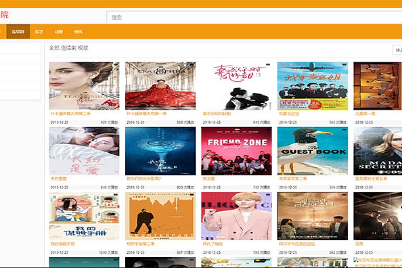Open the 我的保姆手册 illustrated poster
The height and width of the screenshot is (268, 402).
tap(84, 216)
